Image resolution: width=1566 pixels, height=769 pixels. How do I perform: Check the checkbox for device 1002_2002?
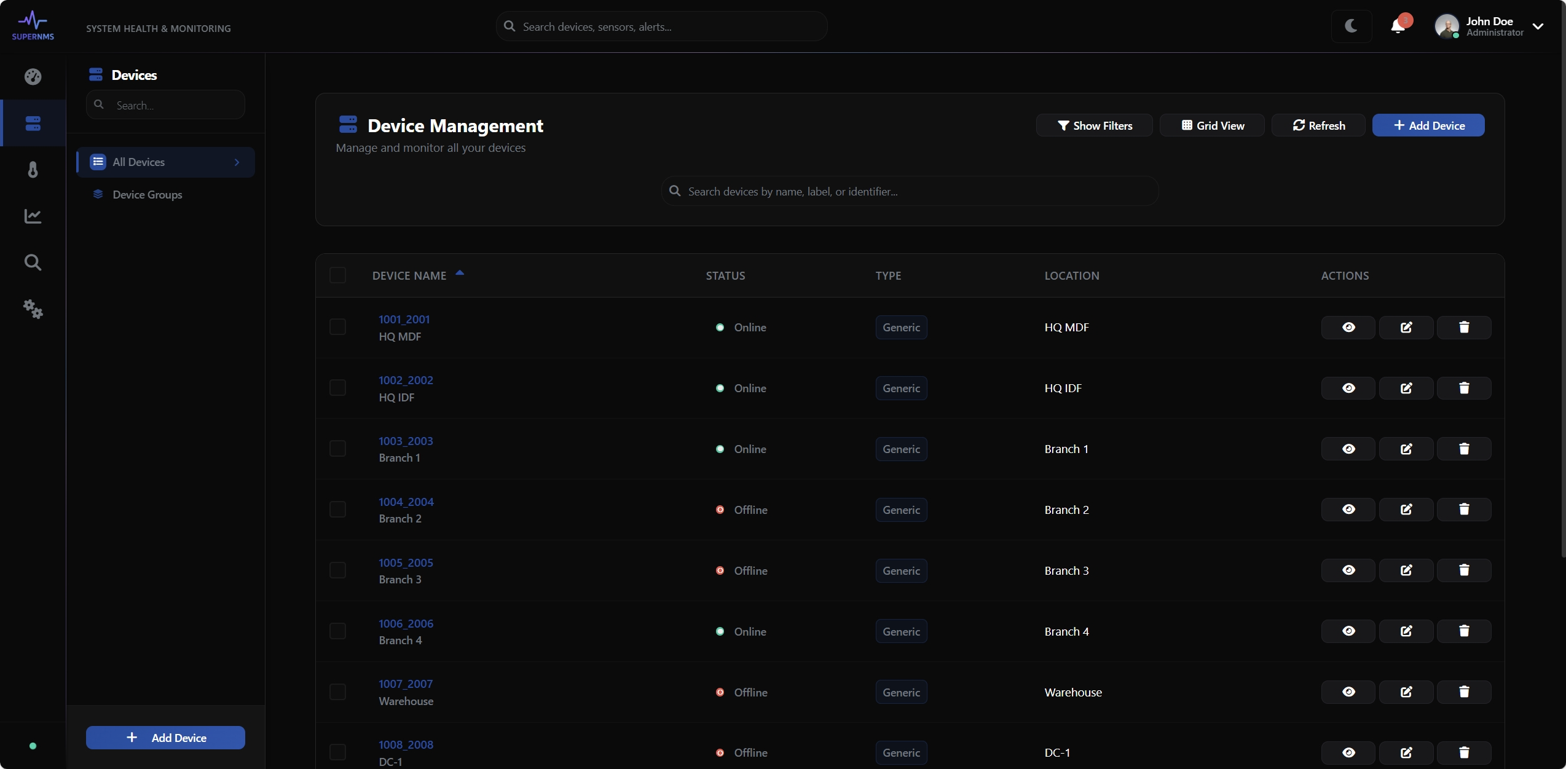(337, 388)
